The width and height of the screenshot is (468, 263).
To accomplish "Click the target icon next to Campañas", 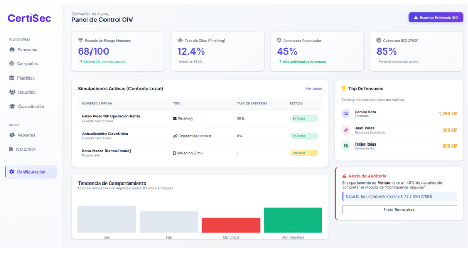I will pyautogui.click(x=12, y=64).
